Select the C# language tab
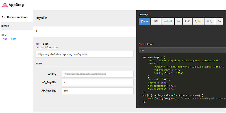The height and width of the screenshot is (113, 226). pos(178,21)
